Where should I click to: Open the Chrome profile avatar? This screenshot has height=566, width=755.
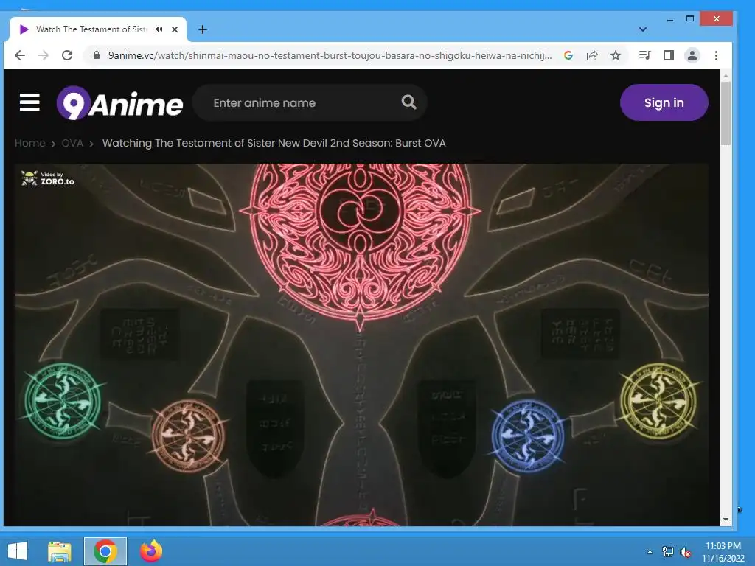pos(692,55)
